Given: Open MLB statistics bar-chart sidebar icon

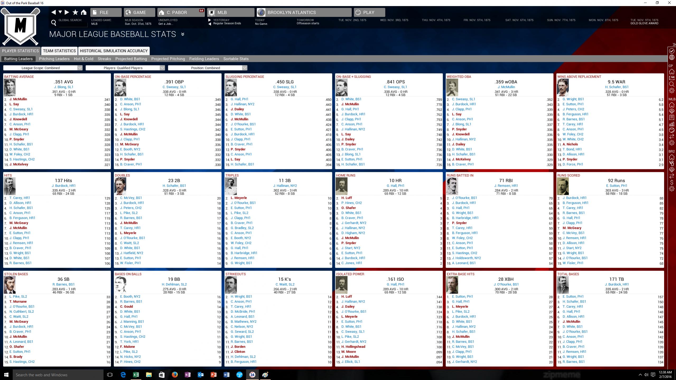Looking at the screenshot, I should (x=672, y=124).
